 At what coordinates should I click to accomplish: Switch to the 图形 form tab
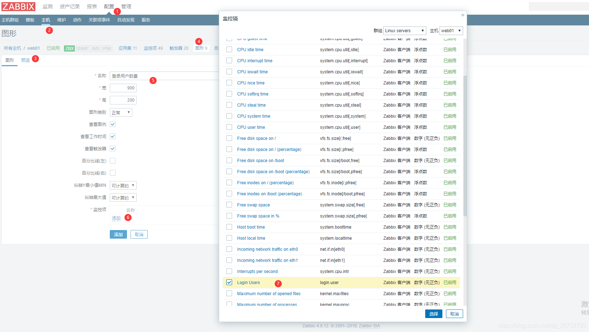(x=10, y=60)
